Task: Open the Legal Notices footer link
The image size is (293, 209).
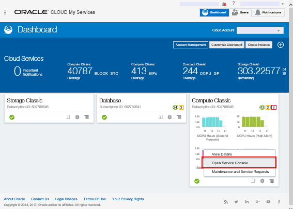Action: 66,199
